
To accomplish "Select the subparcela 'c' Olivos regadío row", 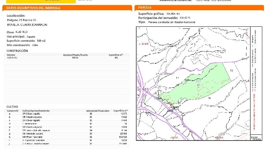I will point(67,120).
